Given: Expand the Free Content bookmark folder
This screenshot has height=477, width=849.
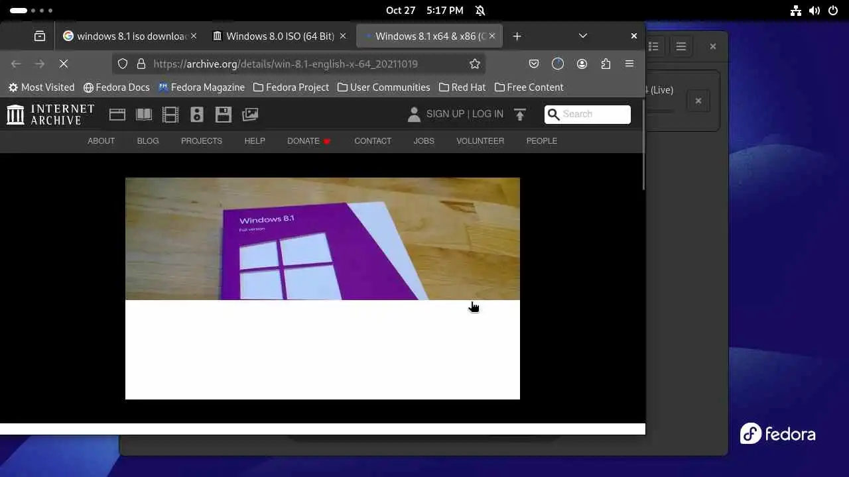Looking at the screenshot, I should [529, 87].
